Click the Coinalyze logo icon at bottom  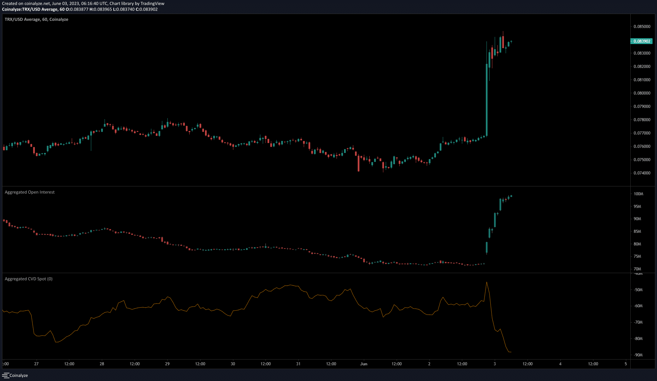click(5, 375)
